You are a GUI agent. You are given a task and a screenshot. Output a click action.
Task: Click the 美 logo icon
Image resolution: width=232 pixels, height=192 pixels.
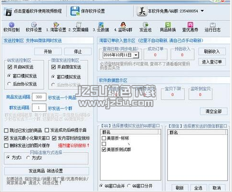141,11
